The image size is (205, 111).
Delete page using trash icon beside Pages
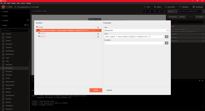click(x=25, y=25)
